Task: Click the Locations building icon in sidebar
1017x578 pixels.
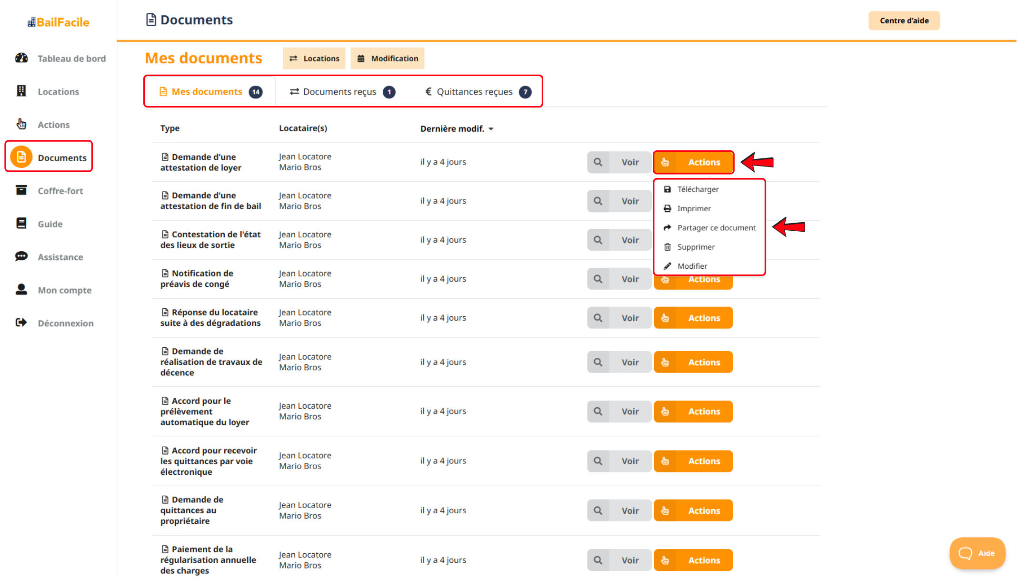Action: tap(21, 91)
